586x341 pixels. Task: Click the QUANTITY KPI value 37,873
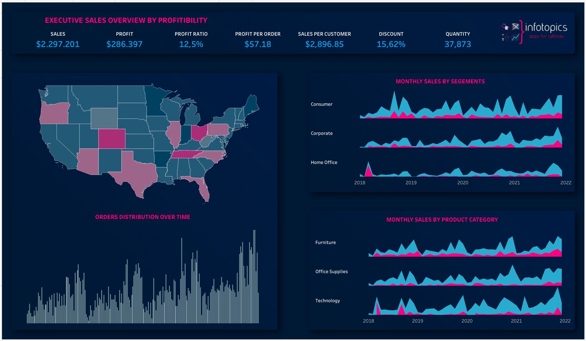click(x=457, y=44)
